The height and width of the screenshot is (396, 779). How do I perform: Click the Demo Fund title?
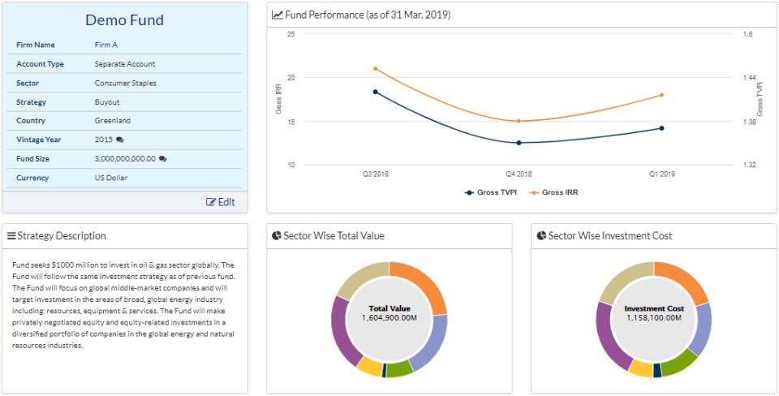[x=124, y=19]
